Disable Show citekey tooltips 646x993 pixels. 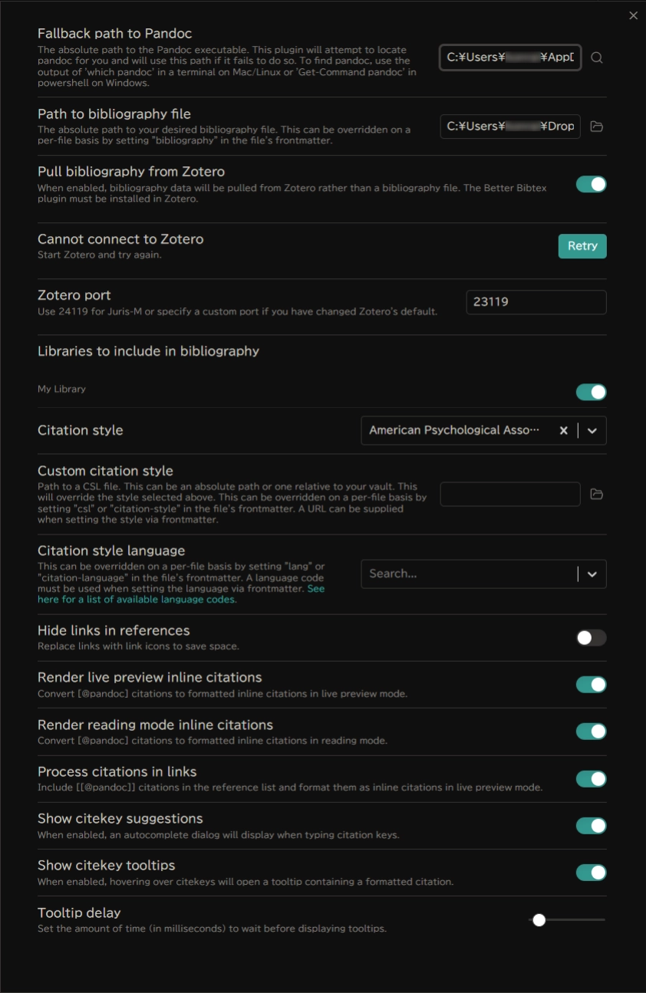click(591, 873)
